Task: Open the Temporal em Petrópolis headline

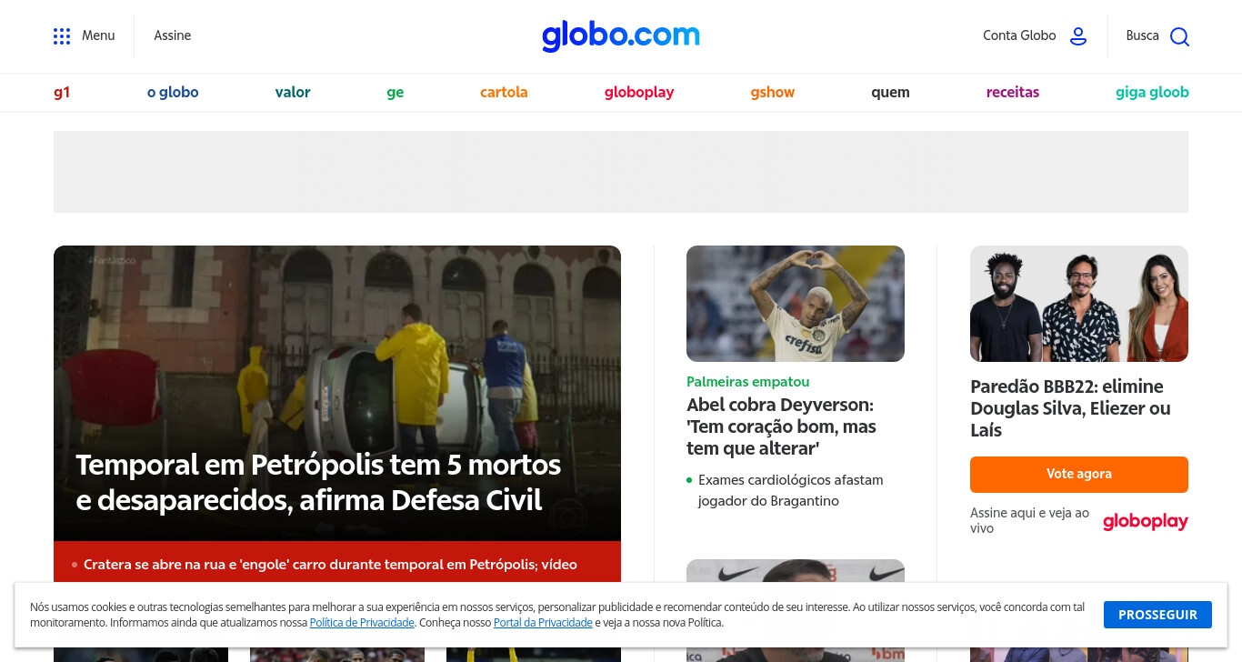Action: [318, 482]
